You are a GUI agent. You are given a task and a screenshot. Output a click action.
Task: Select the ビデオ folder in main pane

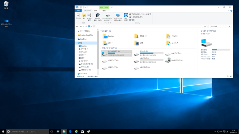pyautogui.click(x=139, y=43)
